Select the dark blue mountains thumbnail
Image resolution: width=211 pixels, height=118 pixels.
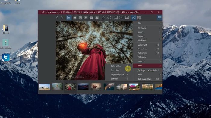tap(83, 87)
